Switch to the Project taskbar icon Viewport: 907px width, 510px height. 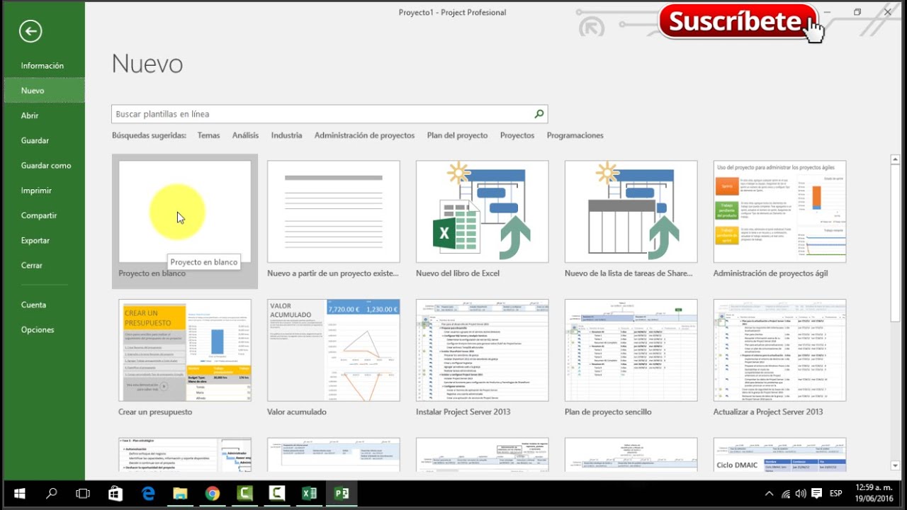(342, 493)
